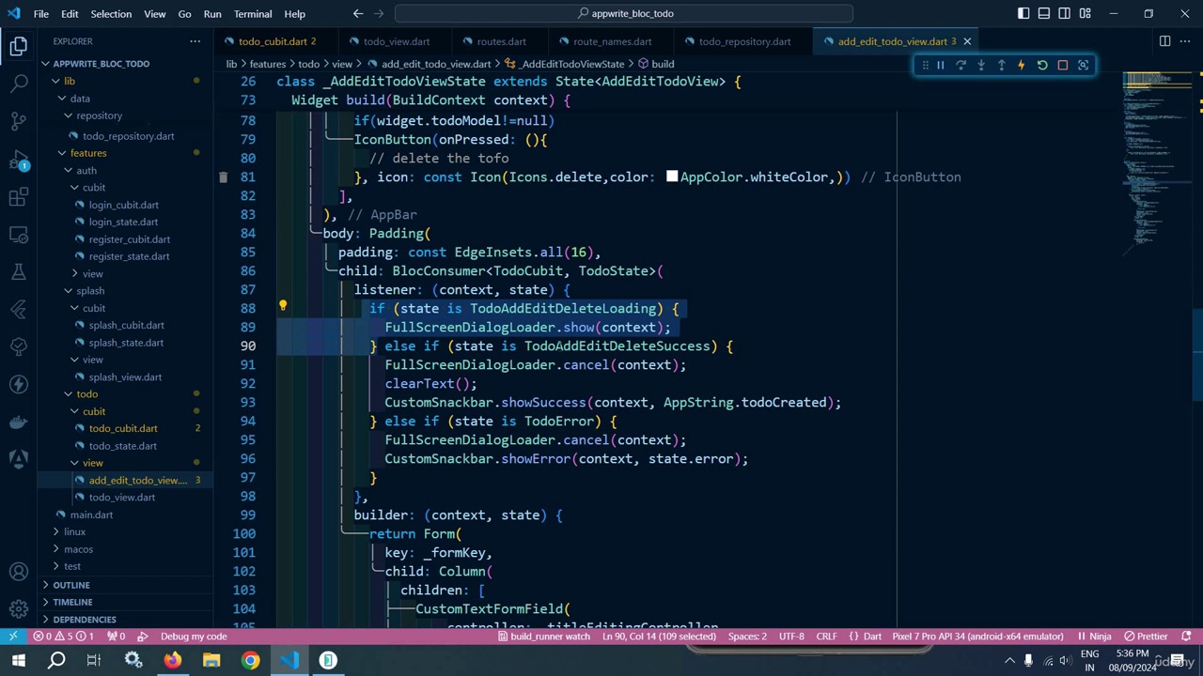
Task: Open the Accounts menu in activity bar
Action: coord(19,572)
